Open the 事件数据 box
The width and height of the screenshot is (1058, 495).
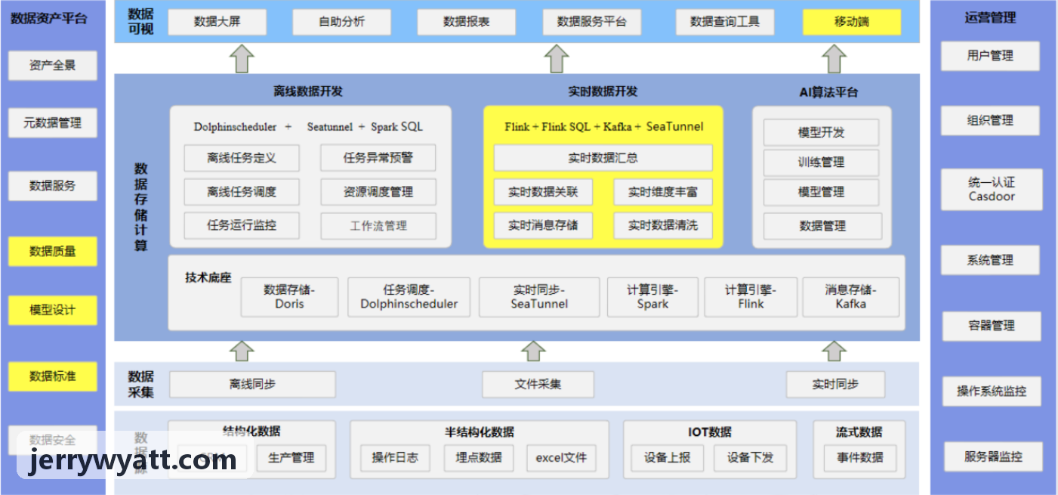(860, 458)
